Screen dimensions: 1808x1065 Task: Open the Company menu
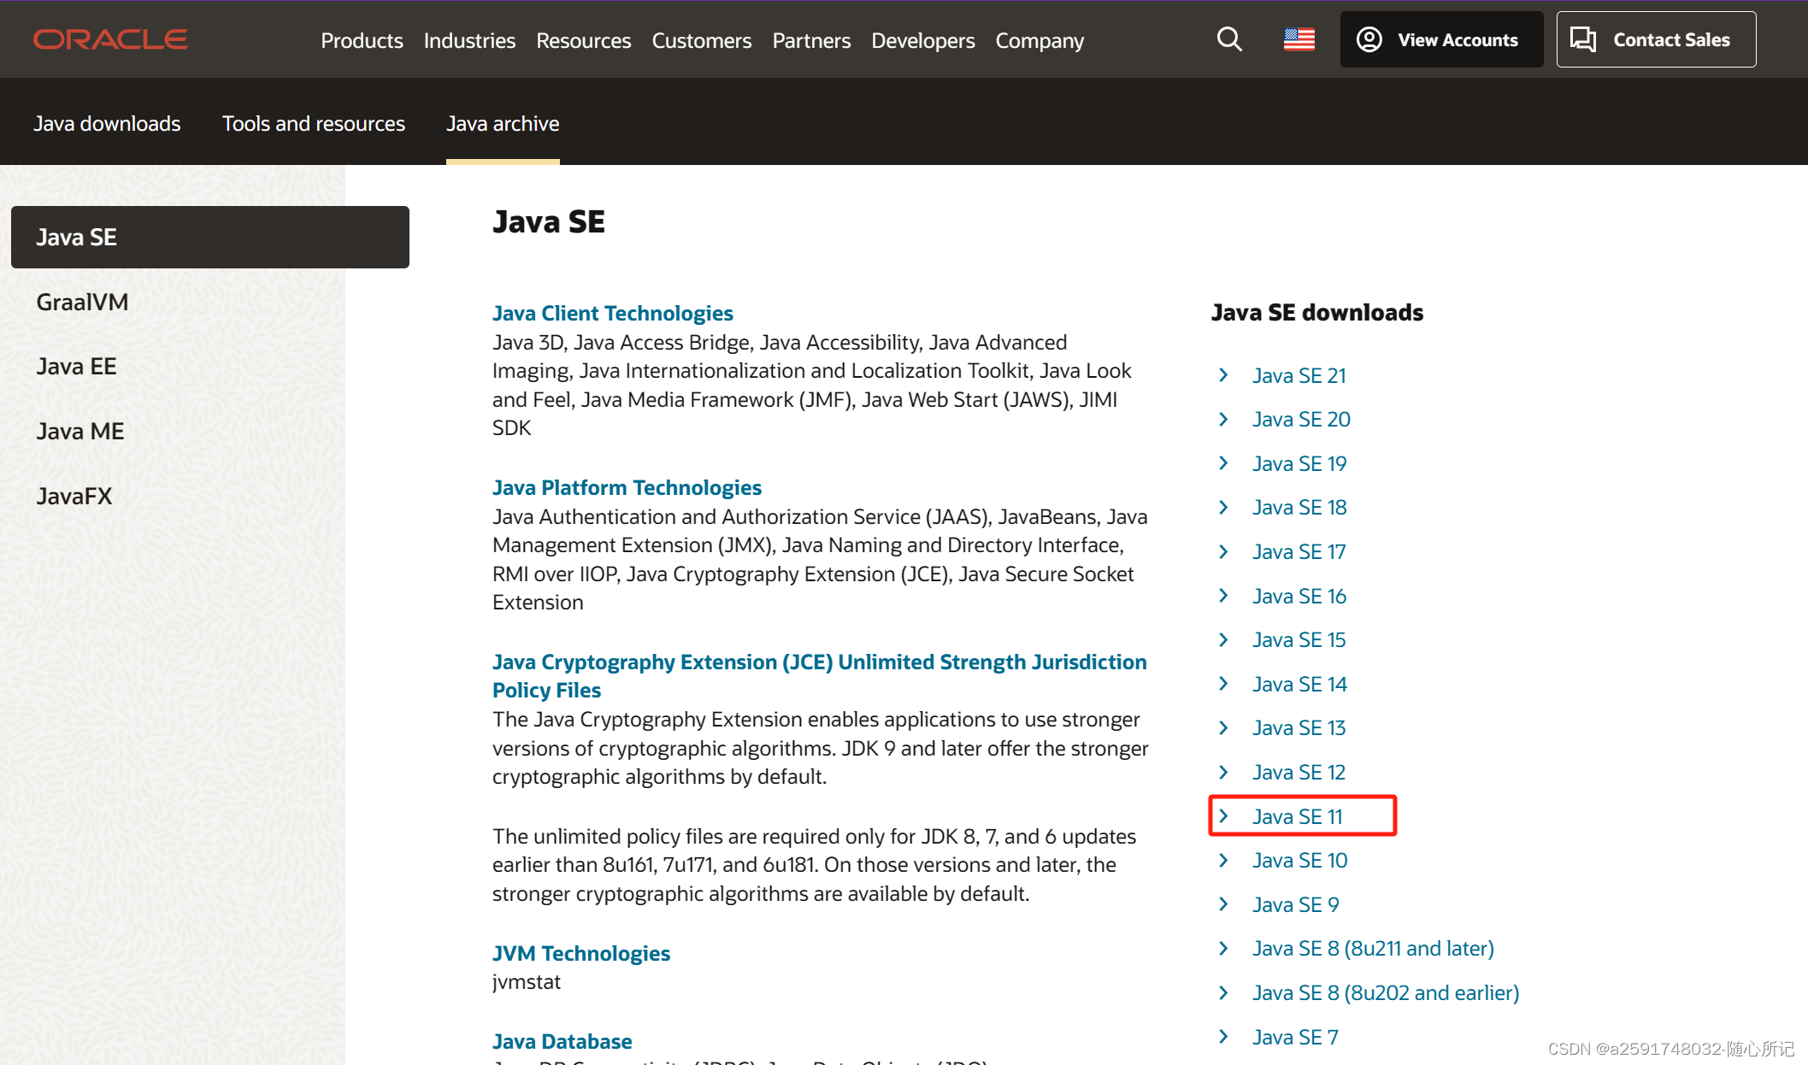1039,40
